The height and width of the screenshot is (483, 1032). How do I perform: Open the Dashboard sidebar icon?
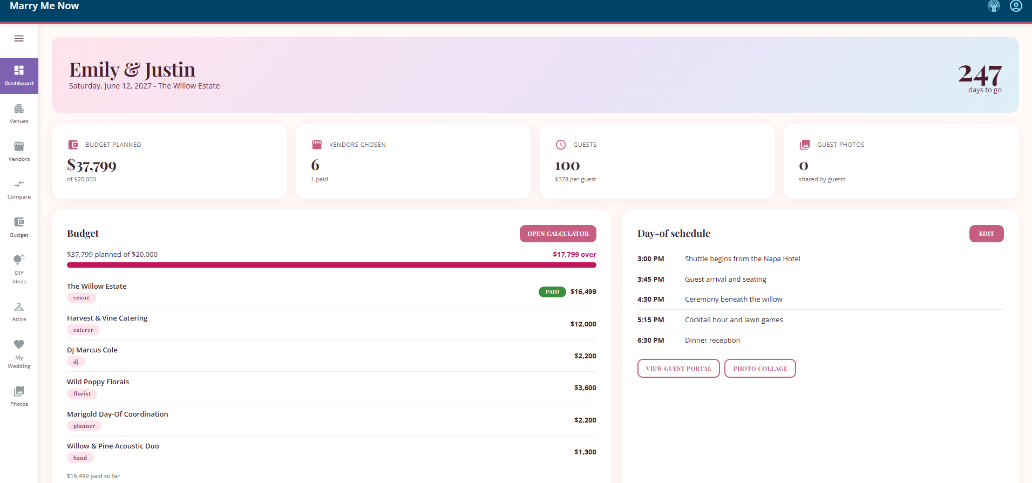coord(19,76)
